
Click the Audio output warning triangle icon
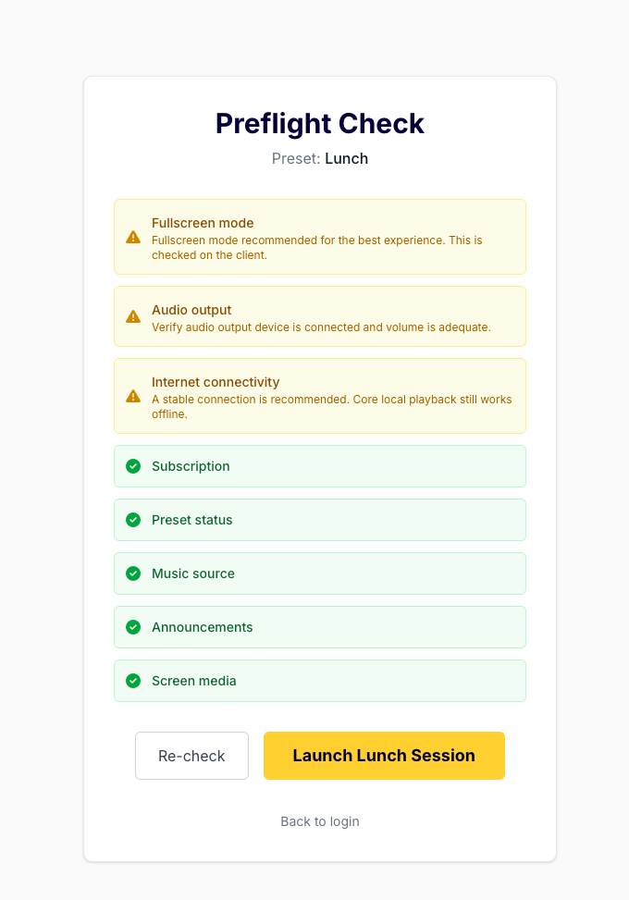133,316
